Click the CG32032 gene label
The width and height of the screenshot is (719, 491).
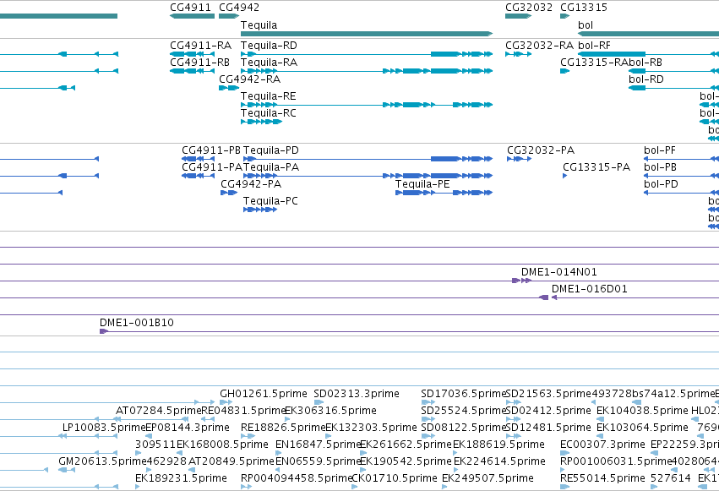[x=529, y=8]
